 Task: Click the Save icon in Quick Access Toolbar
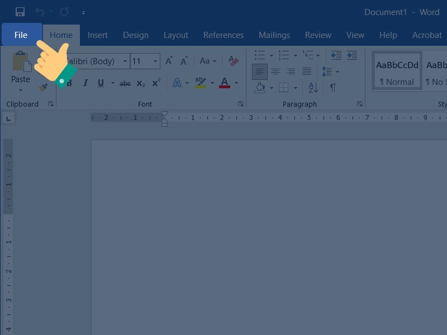[20, 12]
